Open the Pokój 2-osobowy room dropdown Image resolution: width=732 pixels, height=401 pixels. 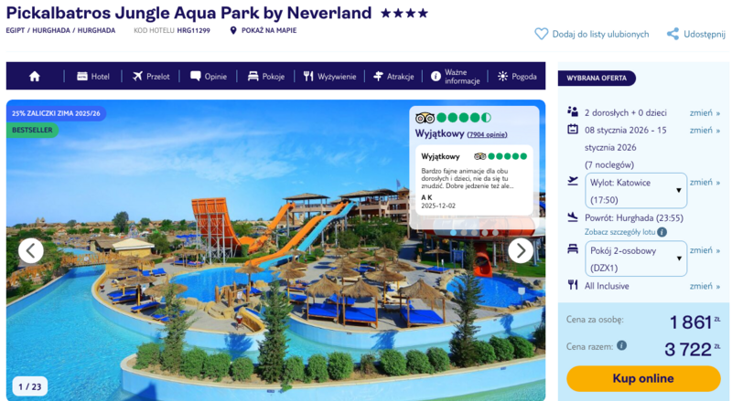636,259
